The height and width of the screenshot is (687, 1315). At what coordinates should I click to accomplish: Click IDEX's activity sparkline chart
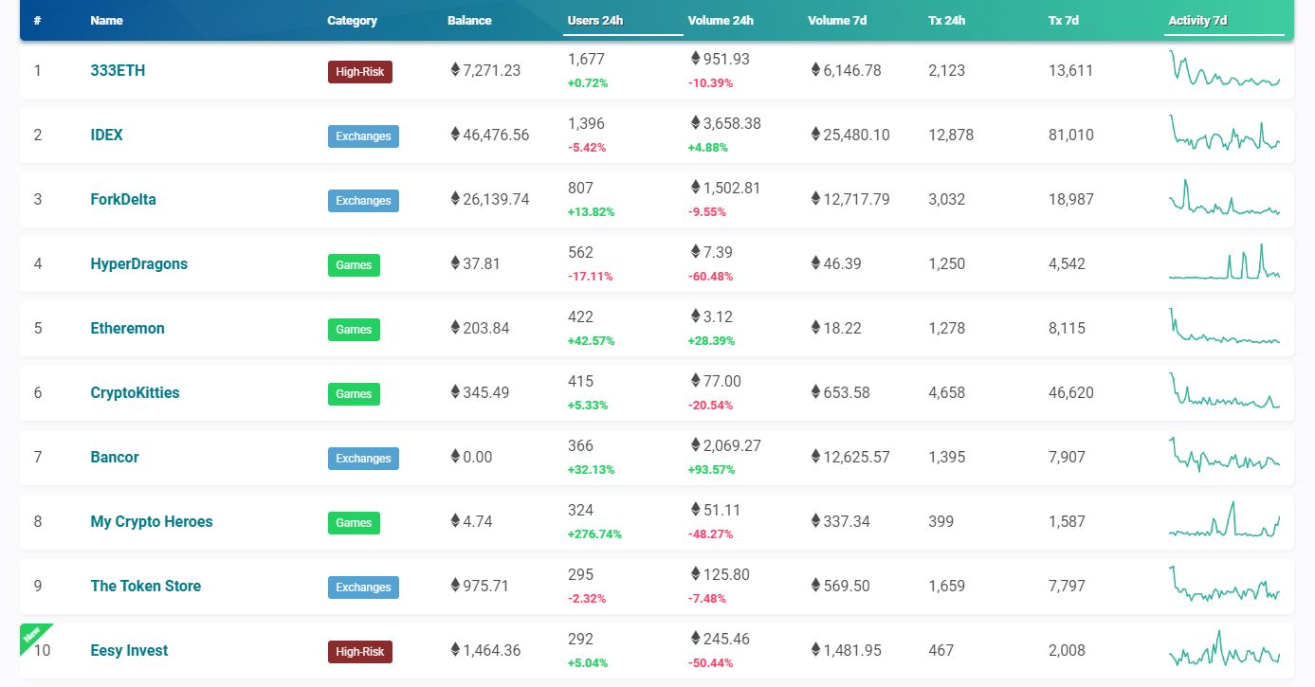pyautogui.click(x=1225, y=134)
